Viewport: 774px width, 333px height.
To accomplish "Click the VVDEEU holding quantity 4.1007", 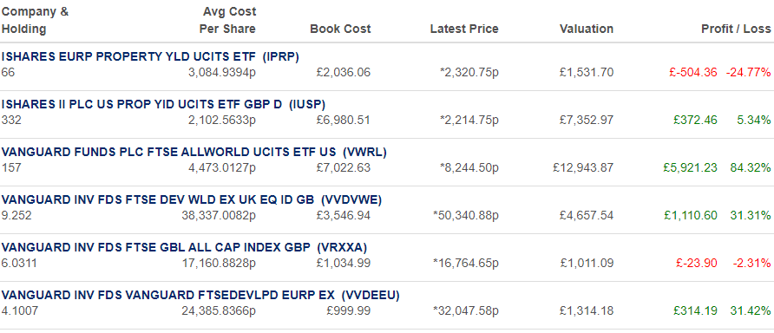I will point(19,311).
